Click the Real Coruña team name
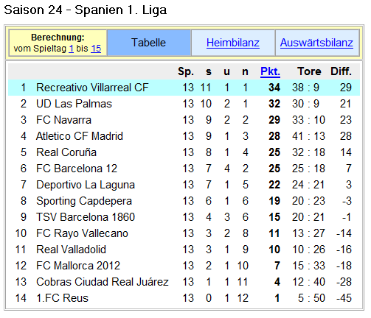Image resolution: width=371 pixels, height=318 pixels. (66, 152)
